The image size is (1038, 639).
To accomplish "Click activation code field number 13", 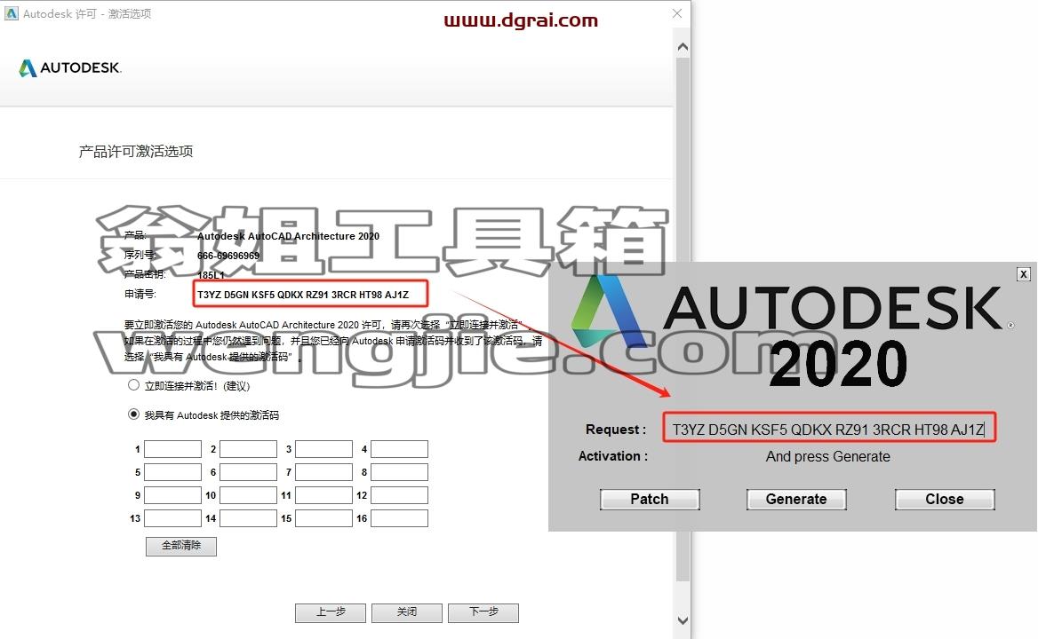I will coord(172,518).
